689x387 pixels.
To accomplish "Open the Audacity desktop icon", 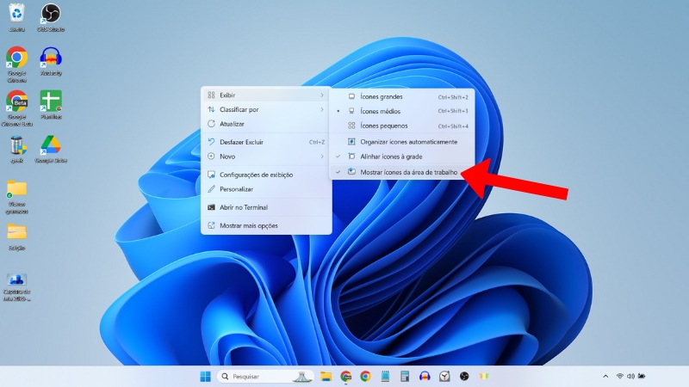I will coord(51,58).
